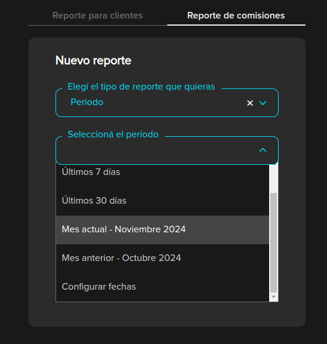
Task: Switch to Reporte para clientes tab
Action: pyautogui.click(x=97, y=16)
